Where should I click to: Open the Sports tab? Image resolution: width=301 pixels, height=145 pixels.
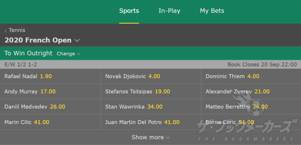click(x=129, y=11)
